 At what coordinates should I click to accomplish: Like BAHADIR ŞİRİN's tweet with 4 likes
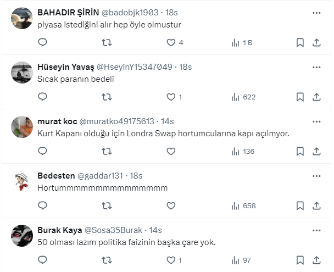click(x=171, y=42)
